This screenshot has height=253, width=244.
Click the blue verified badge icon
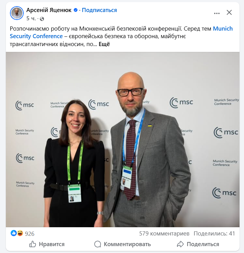click(76, 10)
